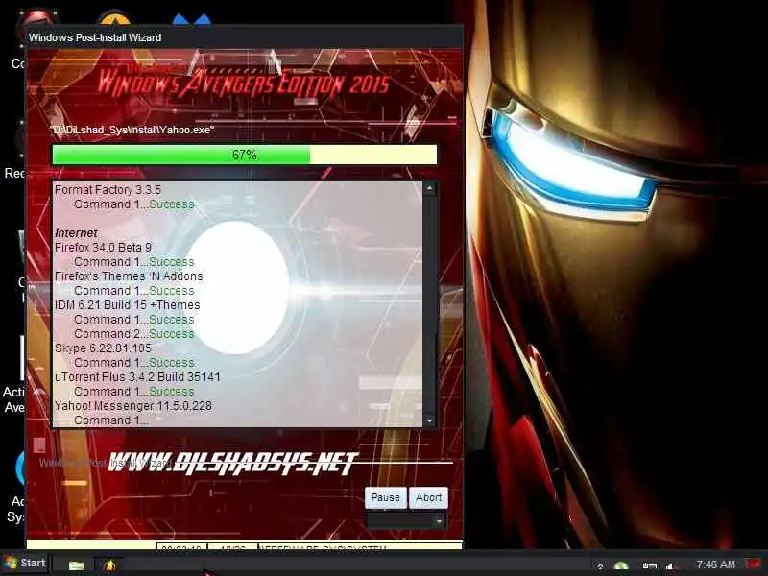This screenshot has height=576, width=768.
Task: Select uTorrent Plus 3.4.2 Build 35141 entry
Action: [x=137, y=377]
